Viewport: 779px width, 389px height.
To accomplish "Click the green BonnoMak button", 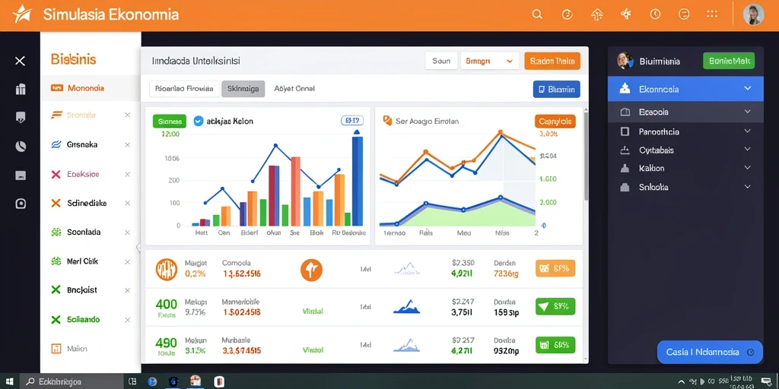I will click(x=729, y=61).
